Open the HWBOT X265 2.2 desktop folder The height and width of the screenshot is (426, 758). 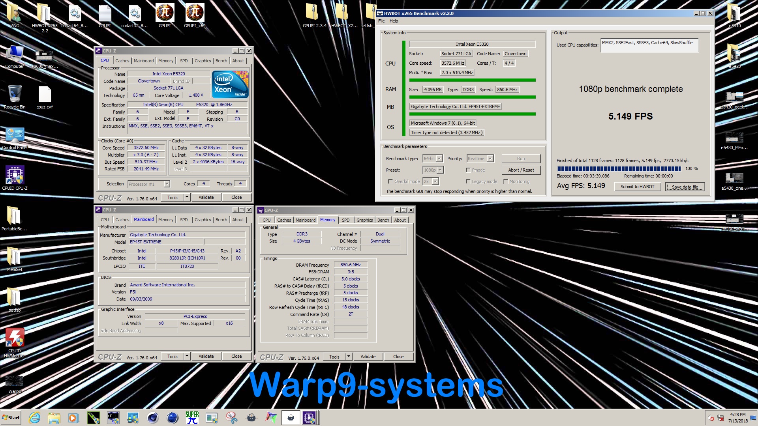coord(45,18)
